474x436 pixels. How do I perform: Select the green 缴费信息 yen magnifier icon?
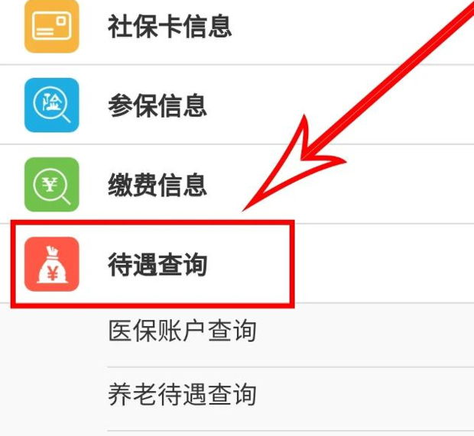pyautogui.click(x=52, y=185)
